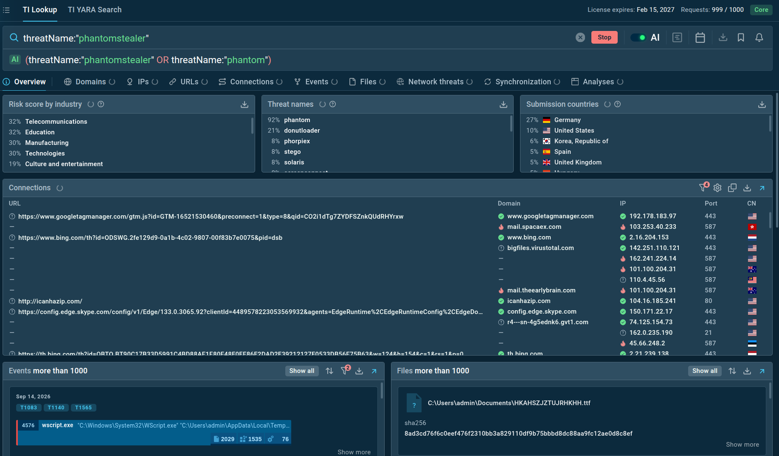Image resolution: width=779 pixels, height=456 pixels.
Task: Open the Events tab
Action: click(x=316, y=82)
